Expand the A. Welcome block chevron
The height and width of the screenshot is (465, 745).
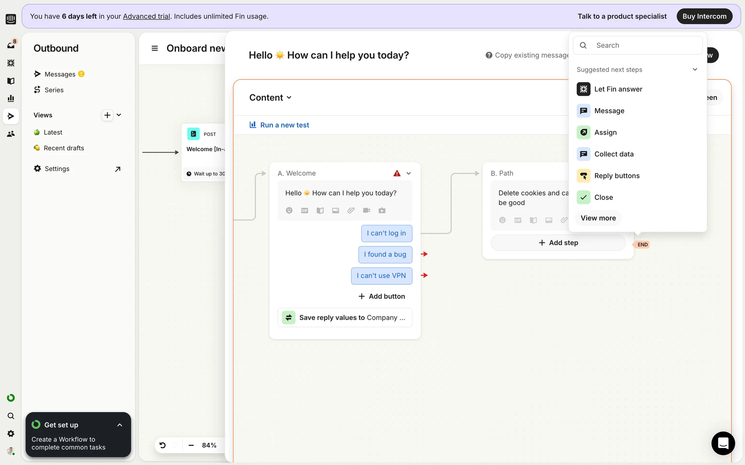(409, 174)
